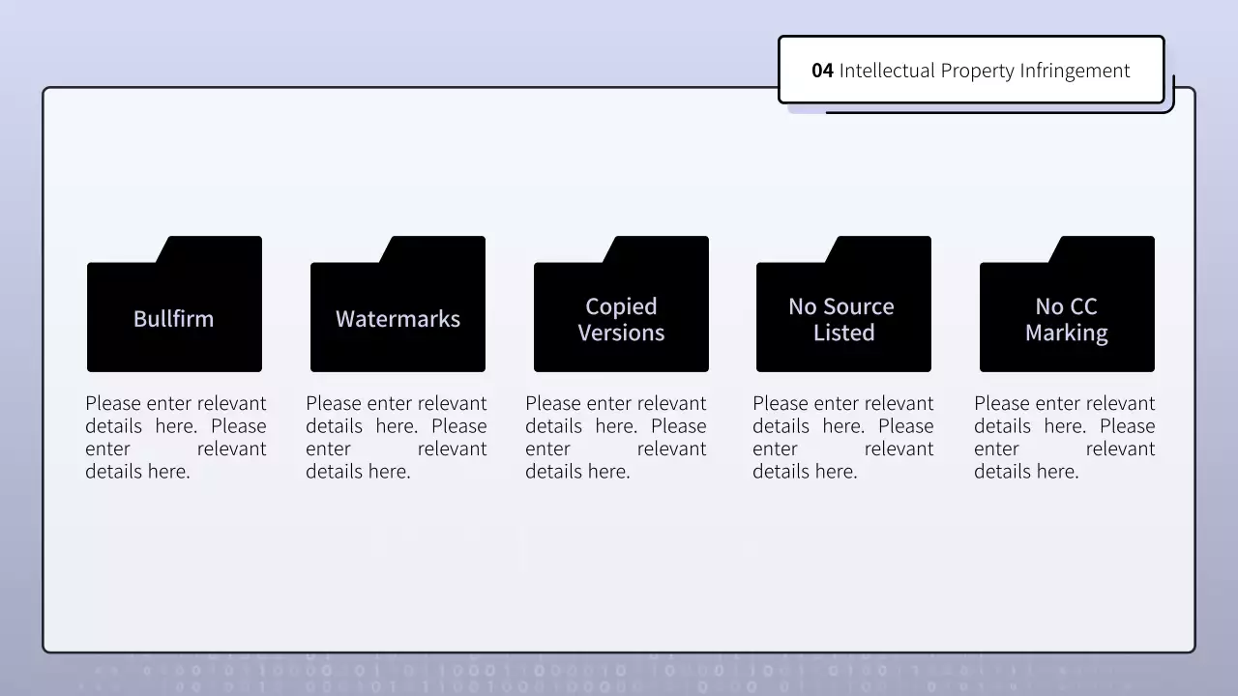This screenshot has height=696, width=1238.
Task: Select the bold 04 section number
Action: click(822, 71)
